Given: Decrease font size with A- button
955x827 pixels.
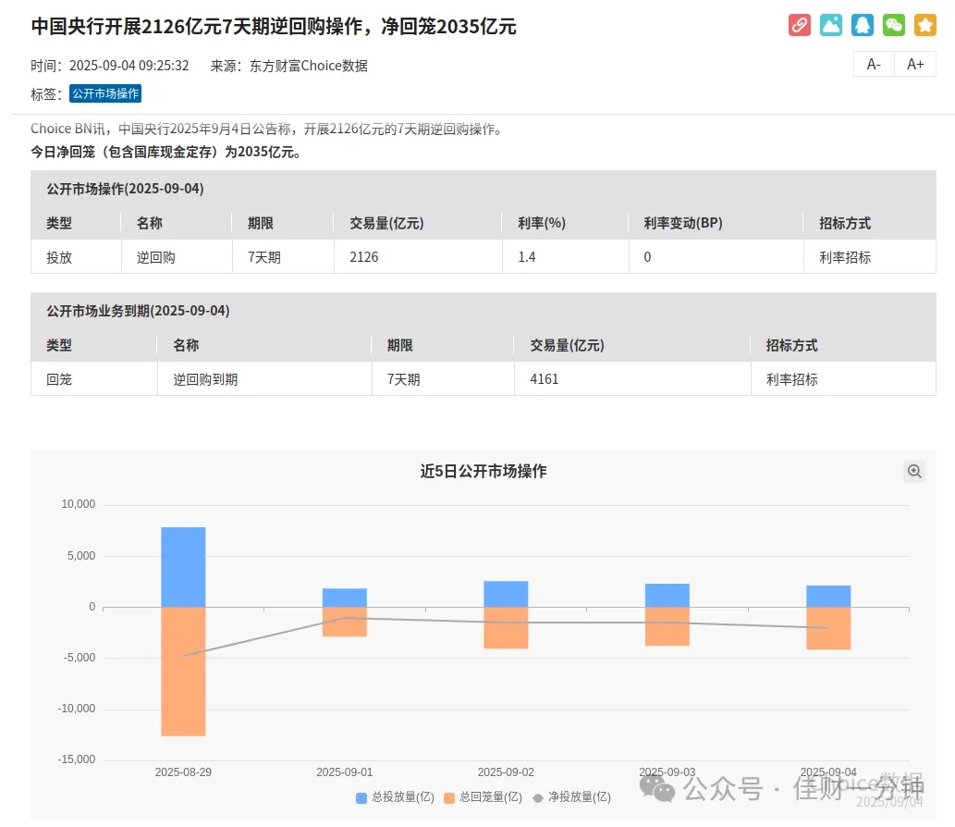Looking at the screenshot, I should (874, 64).
